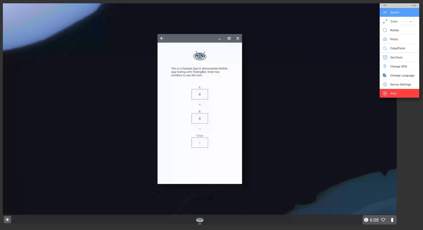The height and width of the screenshot is (230, 423).
Task: Click the toolbar drag handle
Action: (385, 5)
